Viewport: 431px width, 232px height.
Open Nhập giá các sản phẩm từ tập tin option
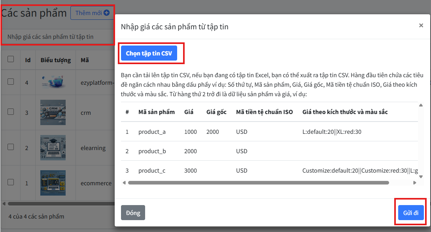tap(51, 37)
